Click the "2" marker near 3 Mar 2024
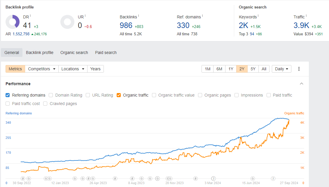Image resolution: width=329 pixels, height=187 pixels. coord(213,179)
